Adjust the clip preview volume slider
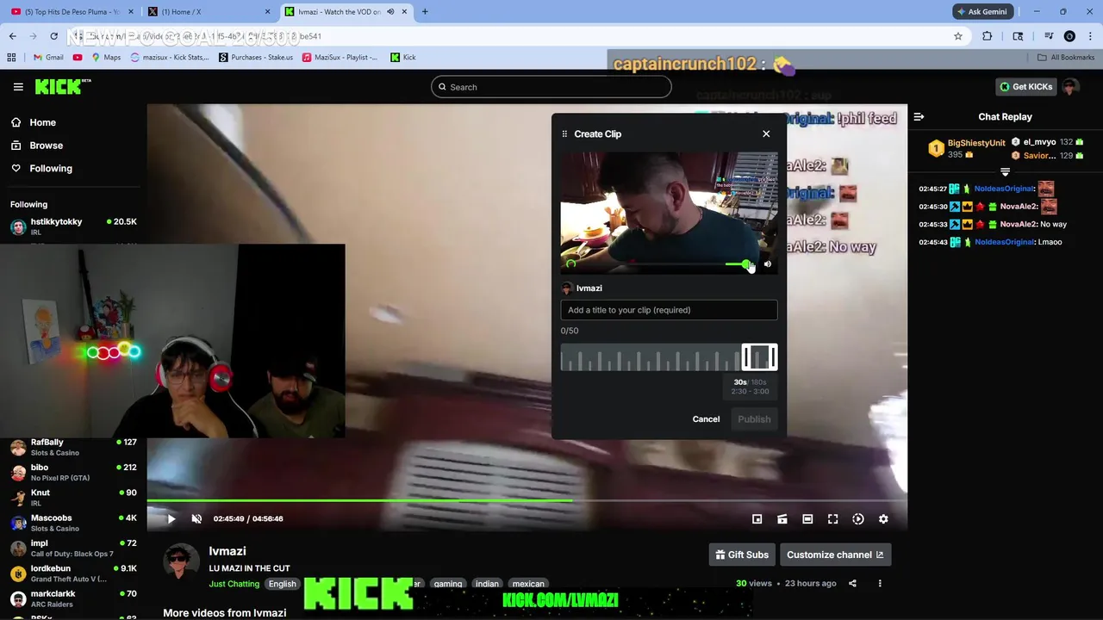Screen dimensions: 1103x620 (737, 264)
